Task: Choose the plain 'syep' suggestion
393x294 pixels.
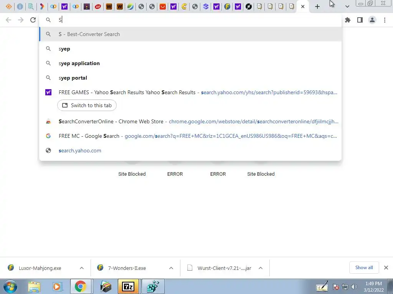Action: [190, 49]
